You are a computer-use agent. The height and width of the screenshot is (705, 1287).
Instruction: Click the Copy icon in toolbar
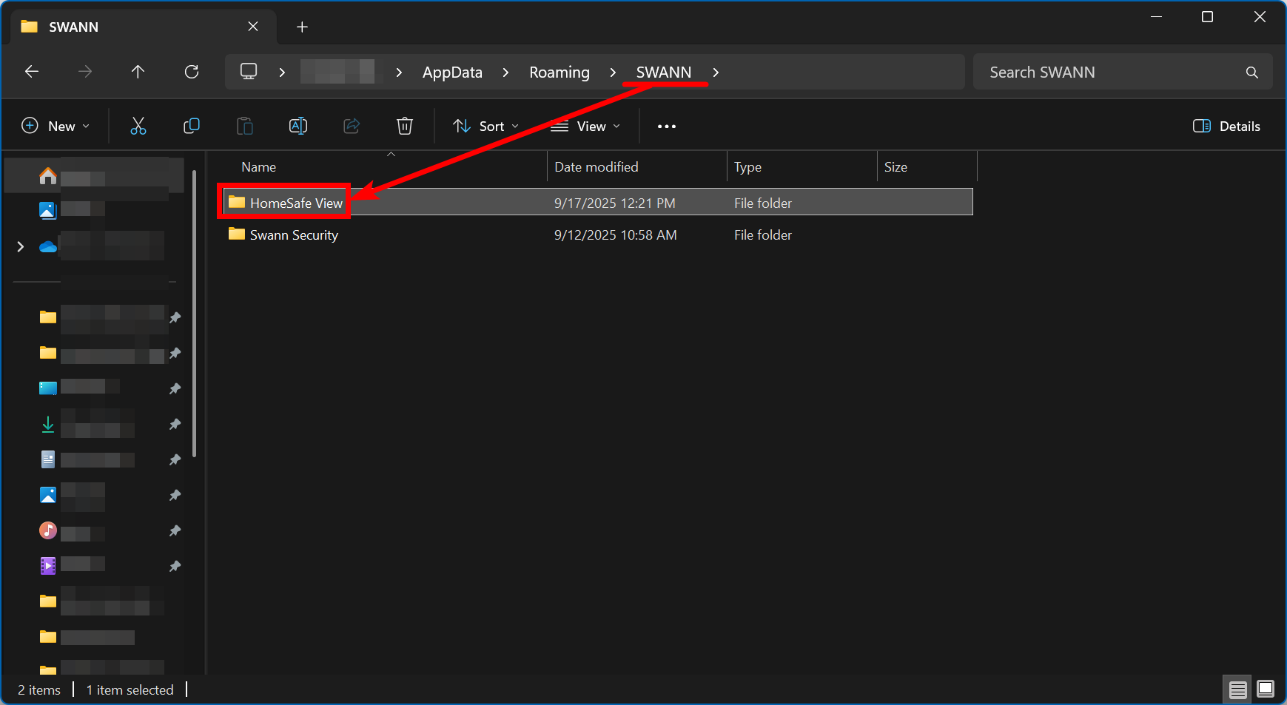point(191,126)
